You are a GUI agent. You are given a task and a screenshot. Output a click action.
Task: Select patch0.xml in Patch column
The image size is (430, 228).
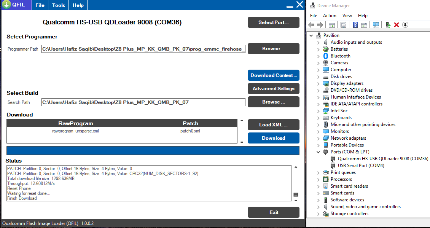190,131
